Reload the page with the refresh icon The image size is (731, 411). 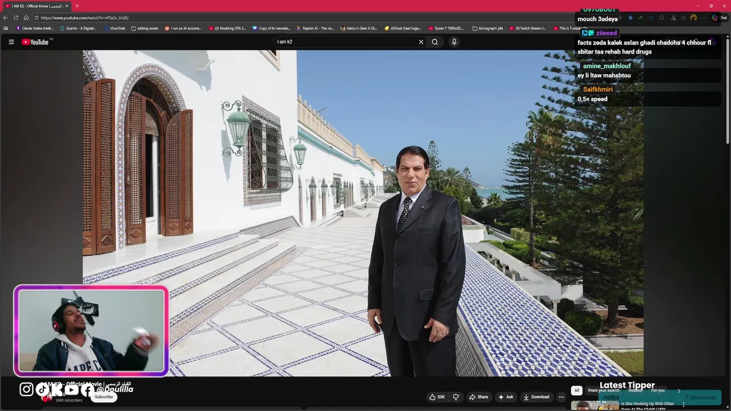coord(16,18)
